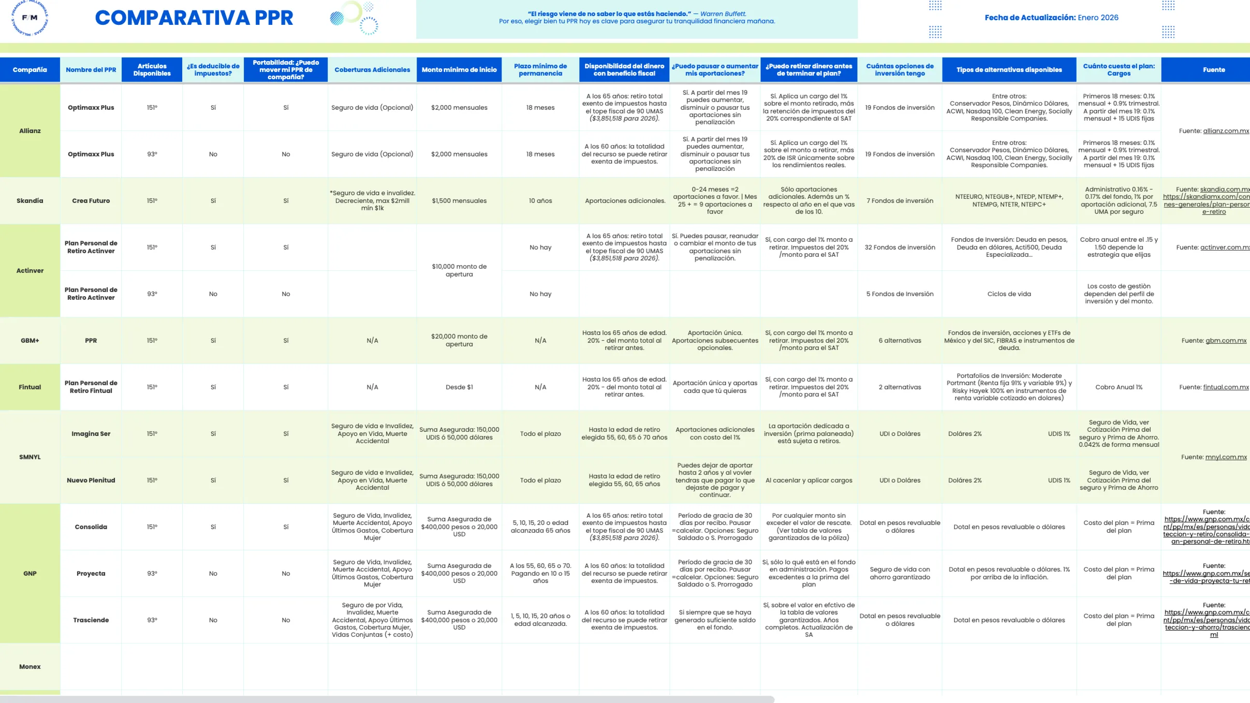Select the GNP company cell
Image resolution: width=1250 pixels, height=703 pixels.
point(30,574)
